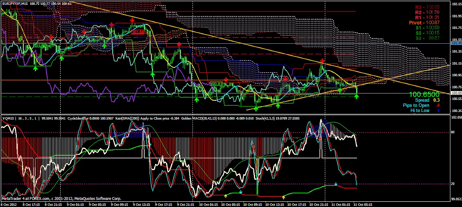
Task: Click the VQM15 indicator label
Action: pyautogui.click(x=8, y=118)
